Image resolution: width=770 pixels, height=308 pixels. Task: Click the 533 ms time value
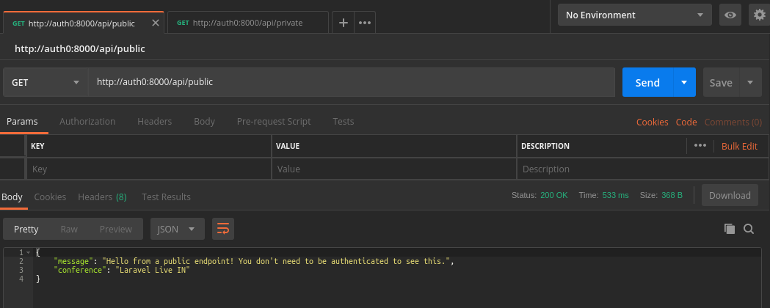pyautogui.click(x=615, y=195)
